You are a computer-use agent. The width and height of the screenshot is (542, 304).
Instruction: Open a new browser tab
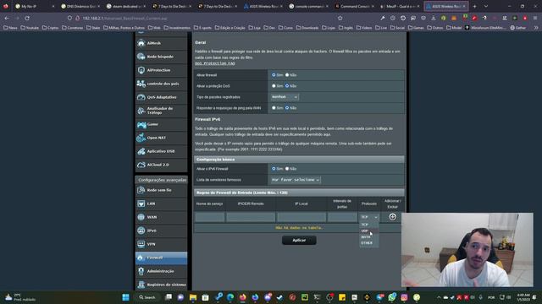474,6
